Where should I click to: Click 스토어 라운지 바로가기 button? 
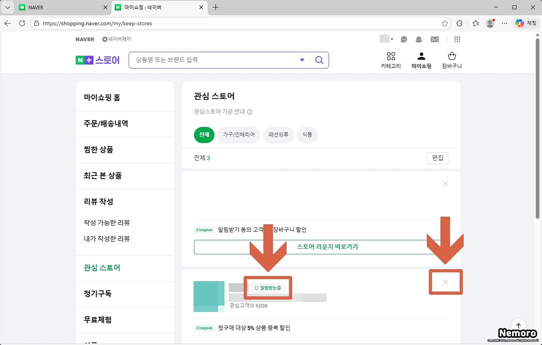coord(327,247)
